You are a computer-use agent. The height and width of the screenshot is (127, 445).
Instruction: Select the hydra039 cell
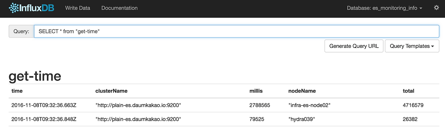[x=301, y=119]
